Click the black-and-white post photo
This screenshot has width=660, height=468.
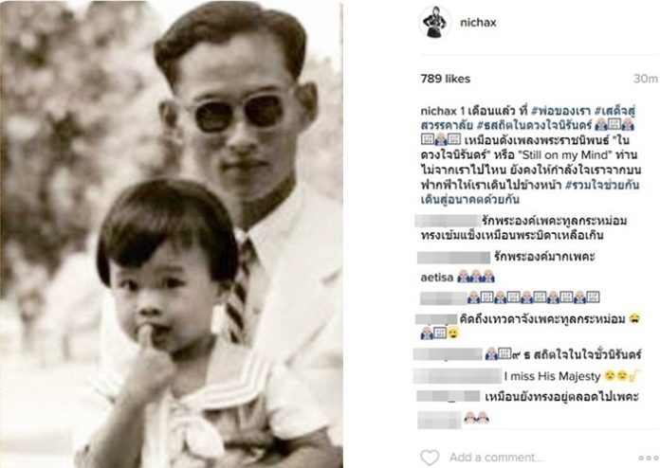172,234
